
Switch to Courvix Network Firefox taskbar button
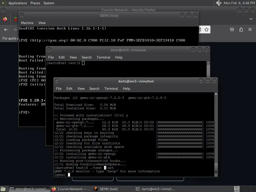coord(71,189)
